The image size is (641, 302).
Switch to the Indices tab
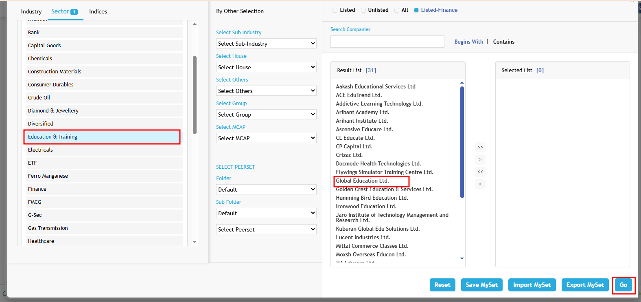(98, 11)
